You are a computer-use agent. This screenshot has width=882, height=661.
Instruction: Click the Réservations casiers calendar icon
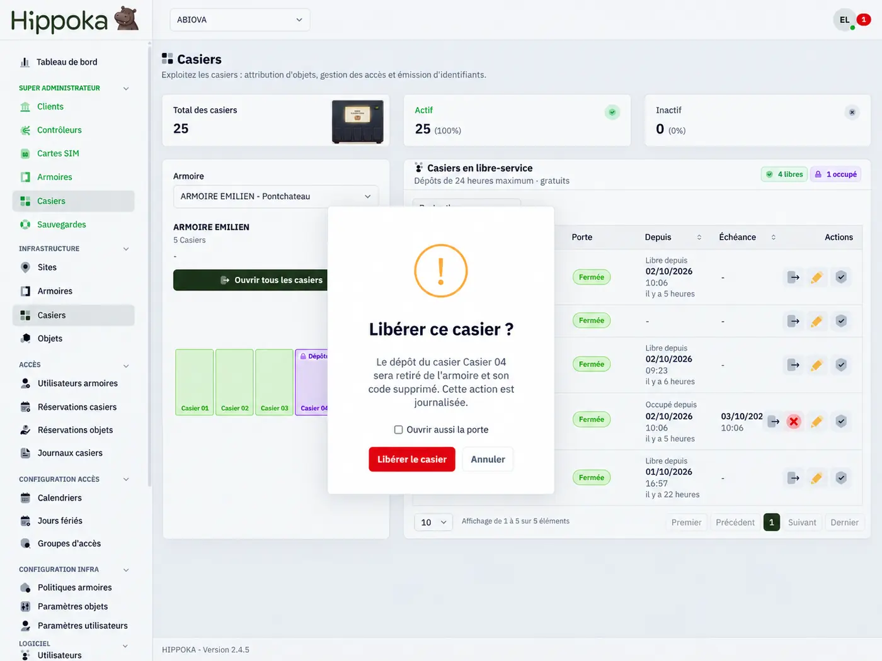pyautogui.click(x=25, y=407)
